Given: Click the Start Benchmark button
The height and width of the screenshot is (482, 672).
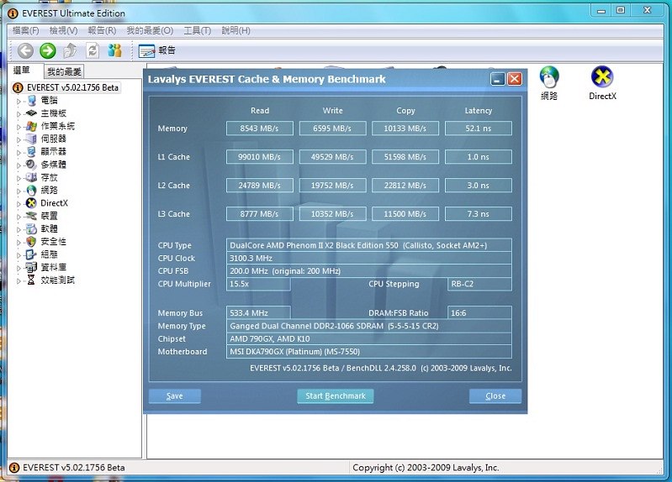Looking at the screenshot, I should [336, 396].
